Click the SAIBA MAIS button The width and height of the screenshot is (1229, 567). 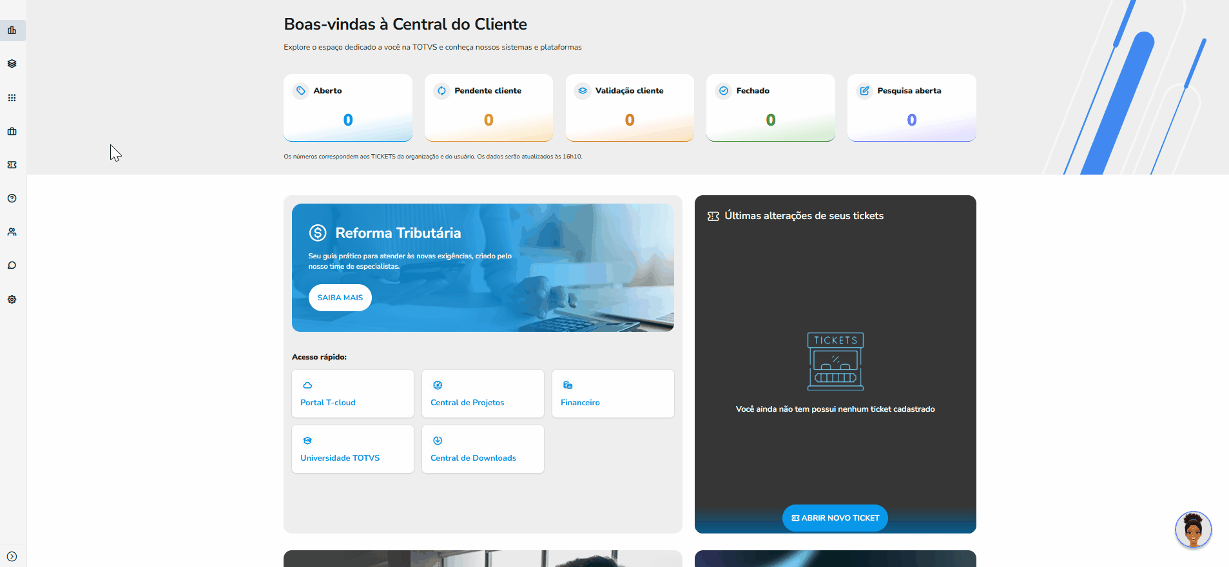click(340, 298)
